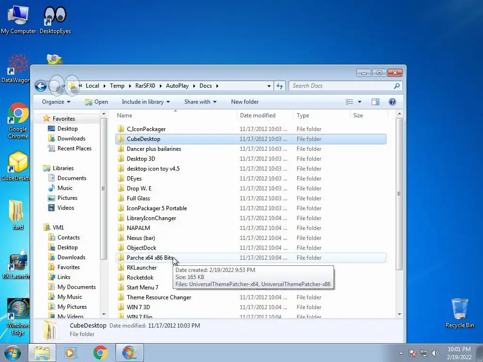Expand the arrow after Docs breadcrumb

[x=217, y=86]
